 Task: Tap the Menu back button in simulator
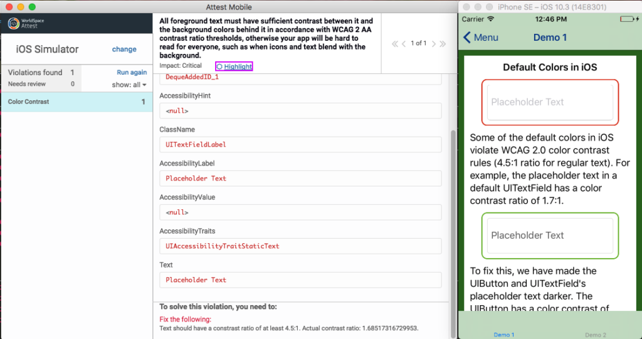point(481,38)
